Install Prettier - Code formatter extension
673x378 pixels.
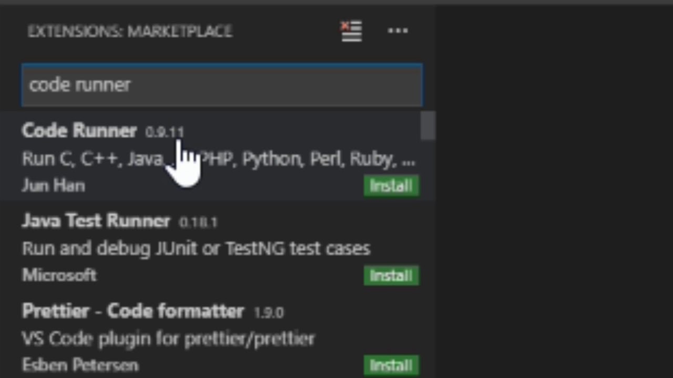pyautogui.click(x=391, y=365)
